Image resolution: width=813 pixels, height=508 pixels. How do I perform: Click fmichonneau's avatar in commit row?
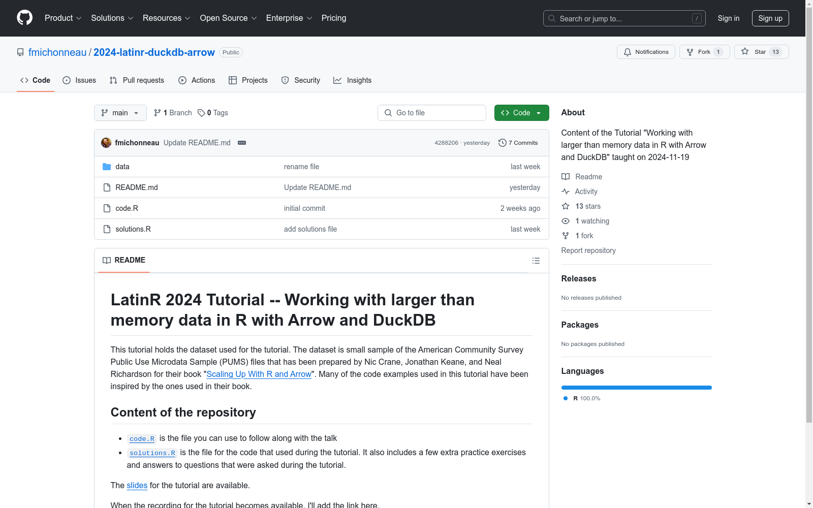pos(106,143)
